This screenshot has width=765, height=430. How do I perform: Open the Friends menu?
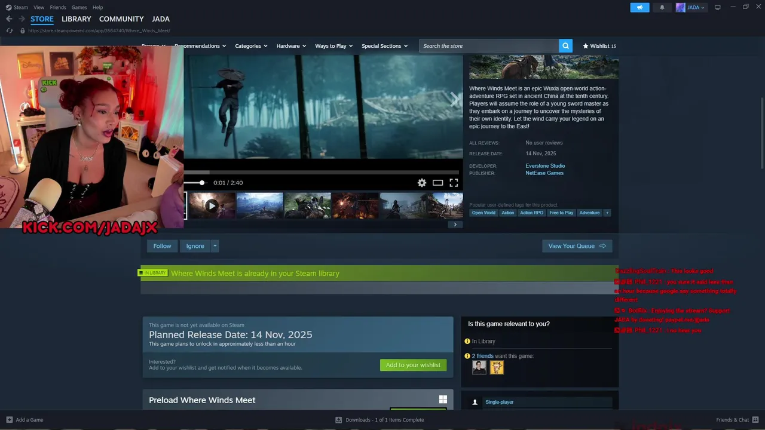click(x=58, y=7)
